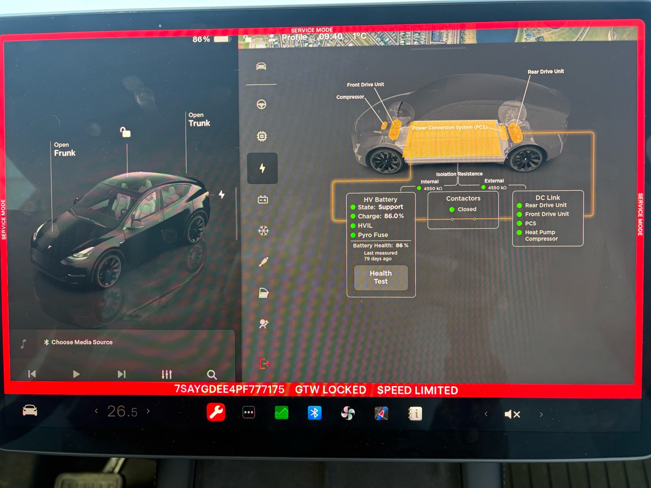Open car controls from the bottom bar
Image resolution: width=651 pixels, height=488 pixels.
point(30,411)
